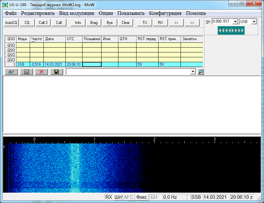Open the Вид модуляции menu
The height and width of the screenshot is (203, 264).
point(77,13)
